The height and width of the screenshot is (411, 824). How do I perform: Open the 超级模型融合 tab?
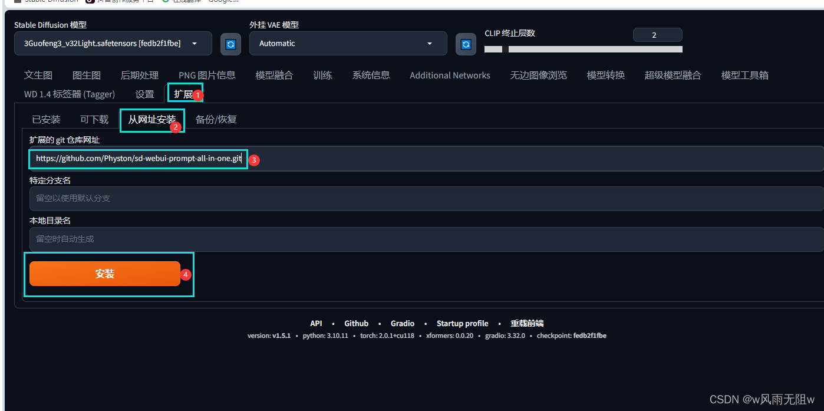coord(673,75)
